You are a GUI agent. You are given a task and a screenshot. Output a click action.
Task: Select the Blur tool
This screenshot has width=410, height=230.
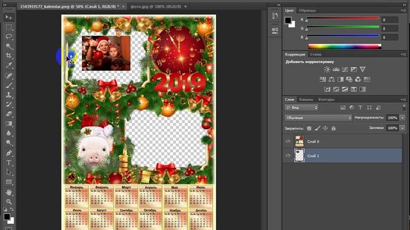[x=9, y=133]
